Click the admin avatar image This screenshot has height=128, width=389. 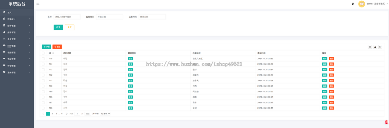point(361,4)
